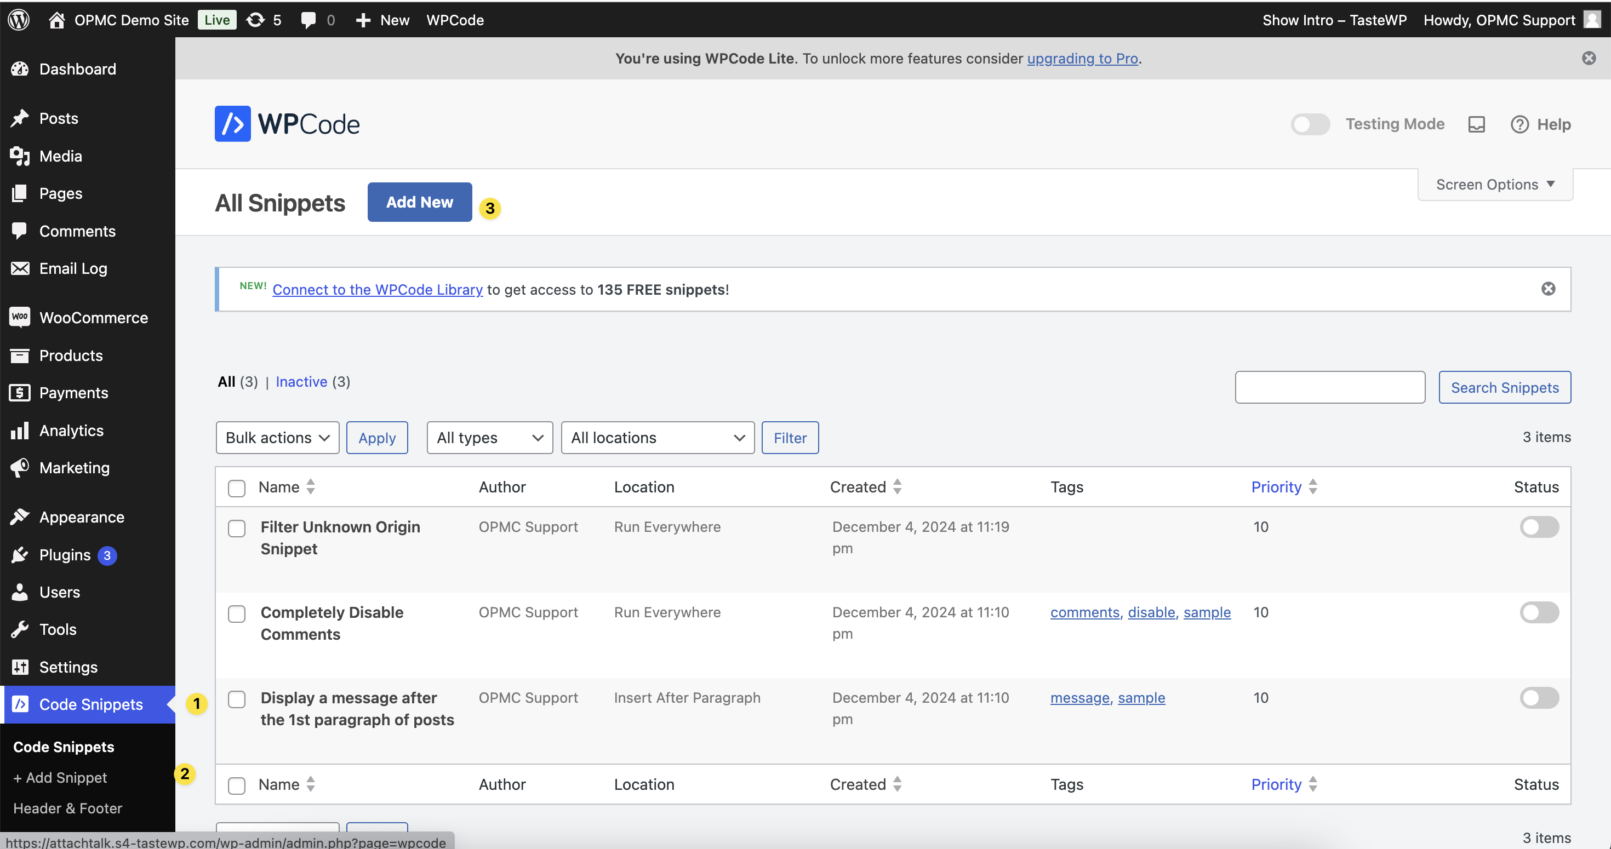Click the Analytics bar chart icon
Viewport: 1611px width, 849px height.
pyautogui.click(x=20, y=430)
